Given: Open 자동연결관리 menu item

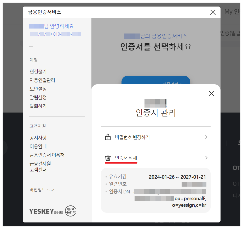Looking at the screenshot, I should pos(42,80).
